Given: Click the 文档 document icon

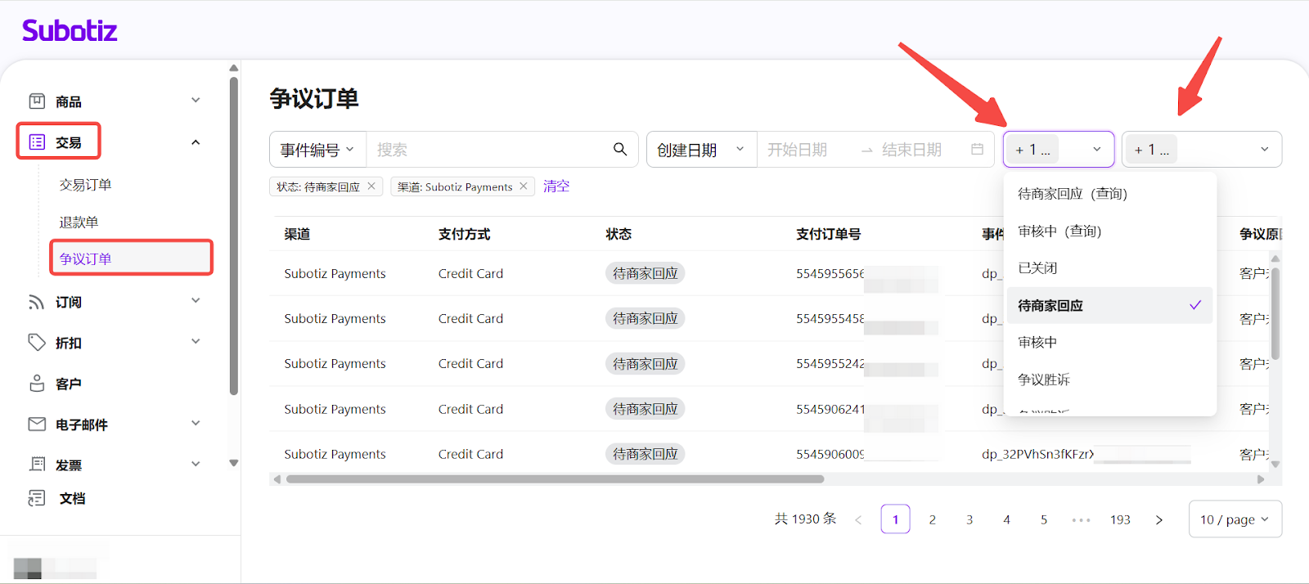Looking at the screenshot, I should click(37, 497).
